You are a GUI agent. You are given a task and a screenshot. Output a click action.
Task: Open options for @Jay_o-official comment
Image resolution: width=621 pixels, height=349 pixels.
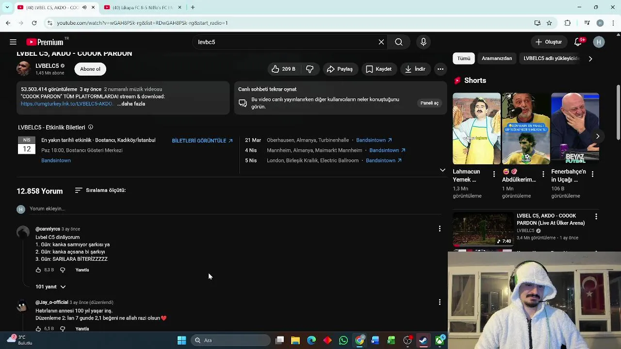click(x=440, y=302)
